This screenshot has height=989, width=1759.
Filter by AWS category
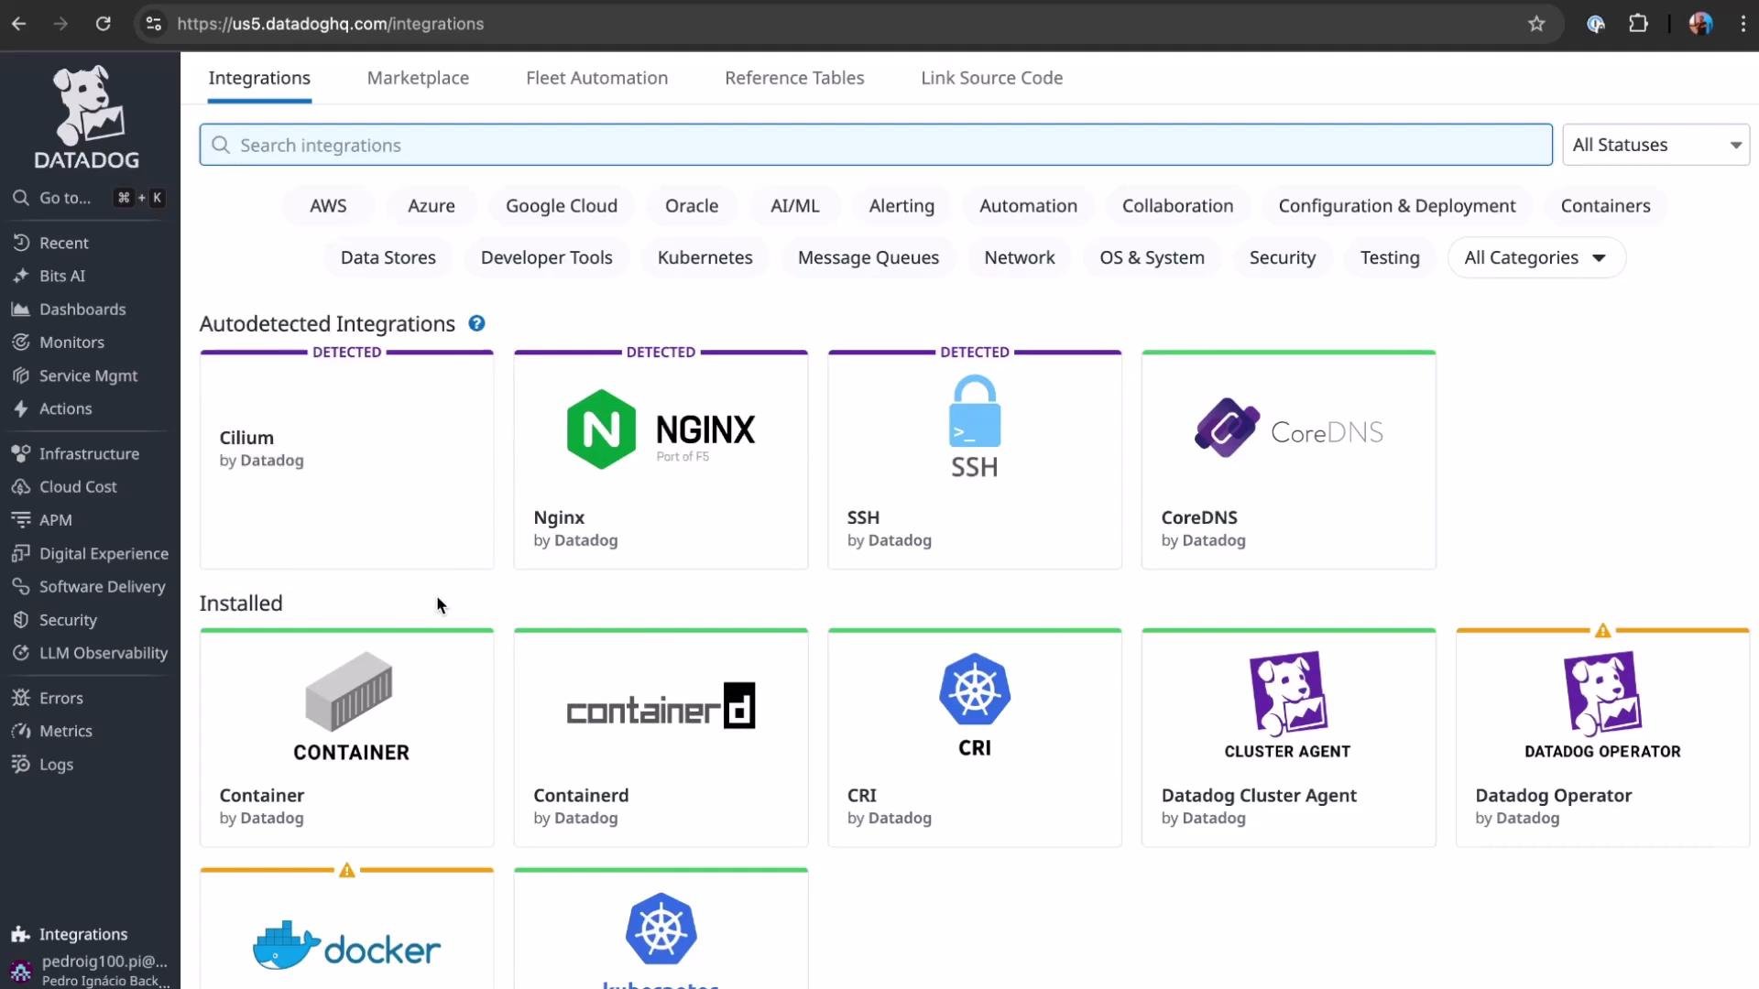328,206
